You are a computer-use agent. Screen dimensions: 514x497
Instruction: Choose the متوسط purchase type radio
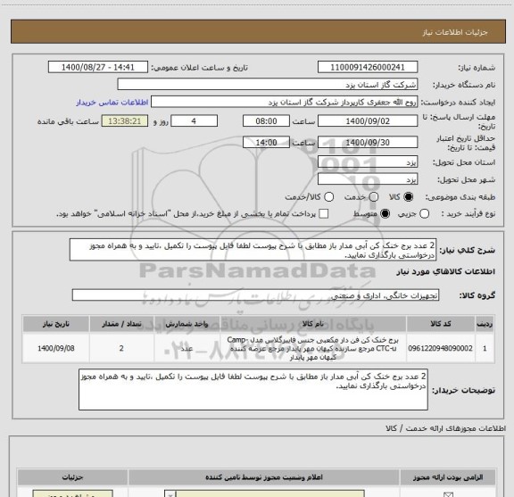(385, 214)
